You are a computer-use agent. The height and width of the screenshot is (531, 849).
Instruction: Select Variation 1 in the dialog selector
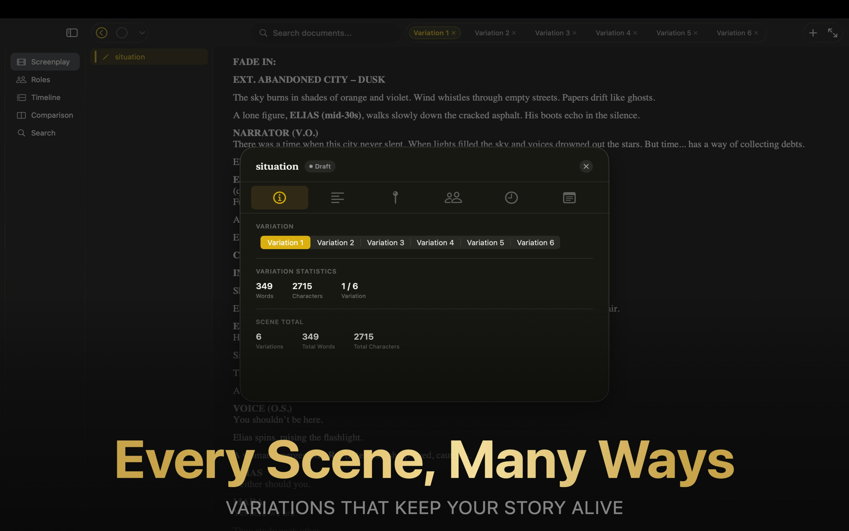click(x=285, y=243)
